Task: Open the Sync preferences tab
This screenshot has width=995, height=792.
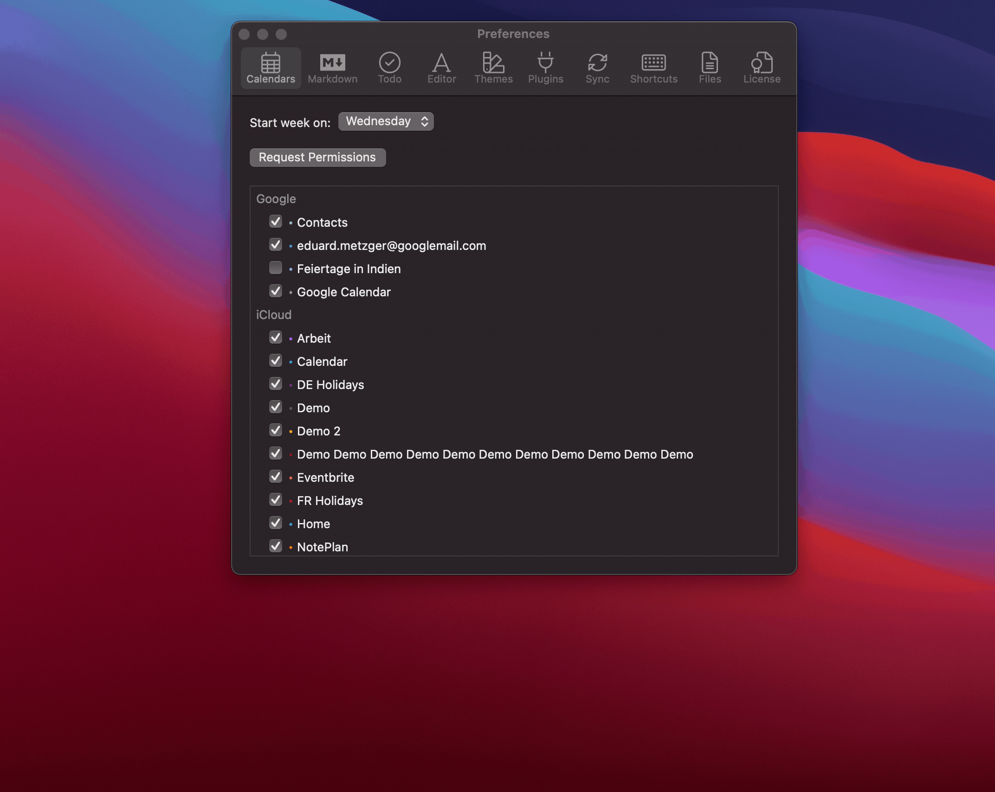Action: (x=597, y=68)
